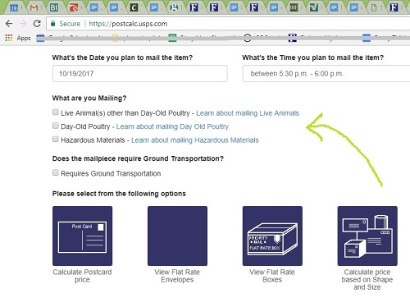The image size is (410, 307).
Task: Click Calculate price based on Shape and Size
Action: [367, 280]
